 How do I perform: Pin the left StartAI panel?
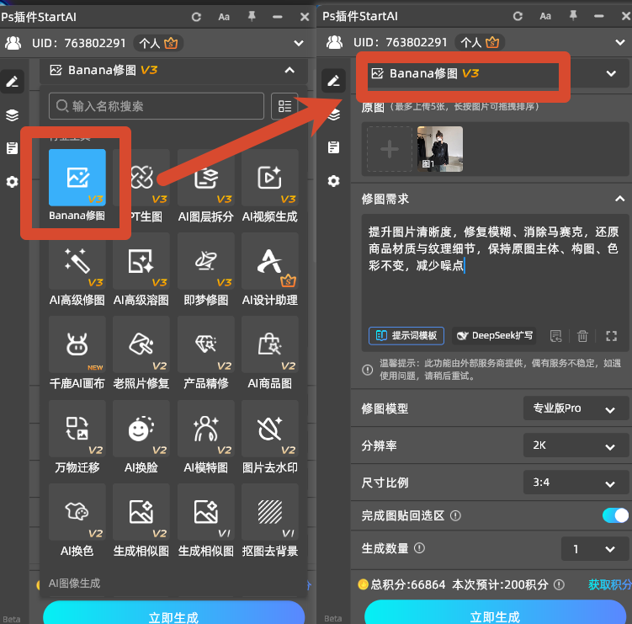coord(252,17)
